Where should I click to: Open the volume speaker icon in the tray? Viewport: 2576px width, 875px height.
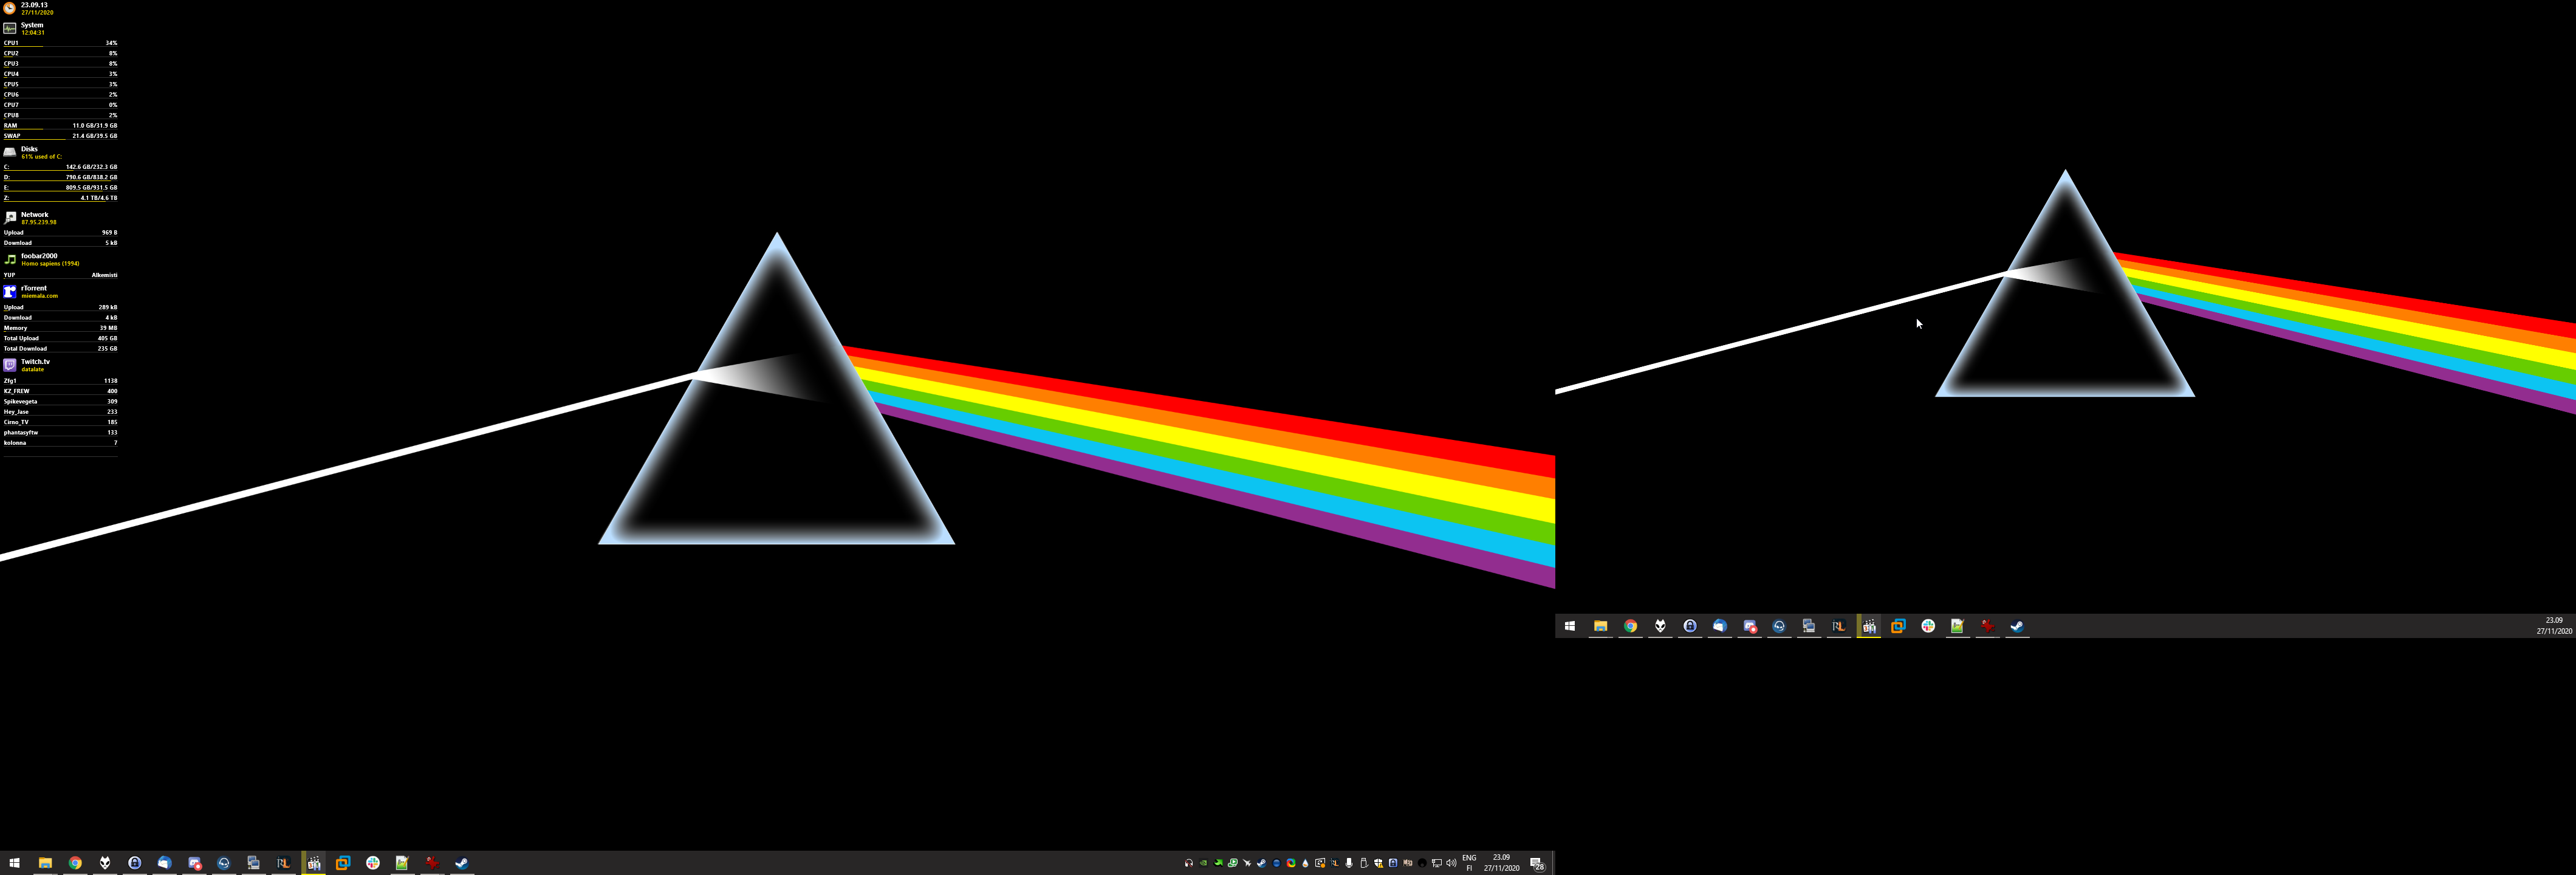click(x=1451, y=863)
